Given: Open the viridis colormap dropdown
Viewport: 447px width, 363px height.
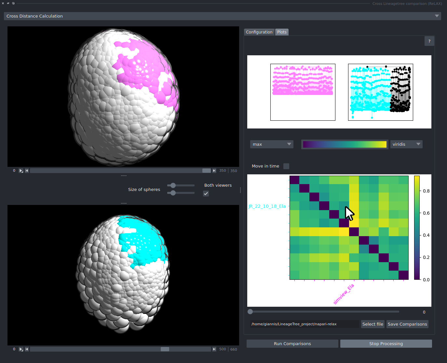Looking at the screenshot, I should [x=406, y=144].
